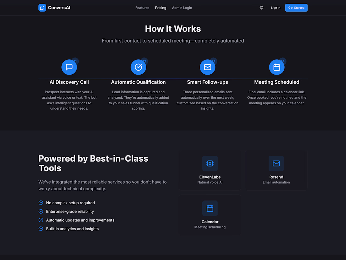Click the check icon beside Enterprise-grade reliability

pyautogui.click(x=41, y=211)
